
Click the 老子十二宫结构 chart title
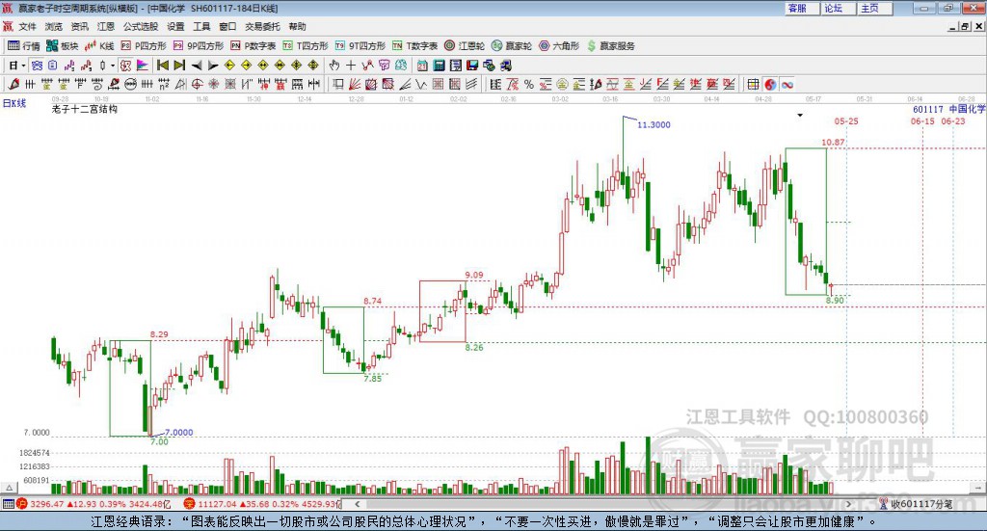(85, 109)
